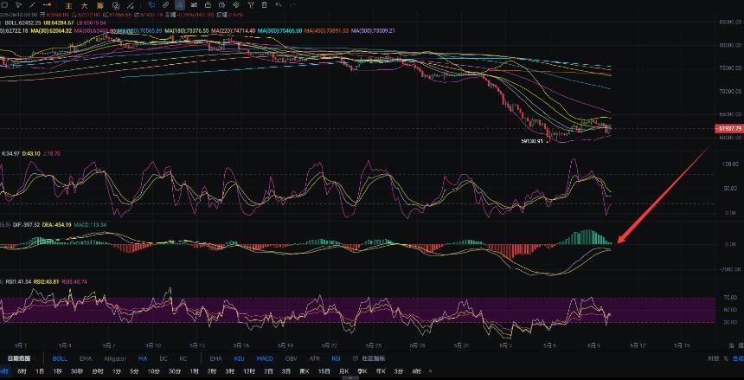Switch to the 6时 timeframe
This screenshot has height=380, width=744.
(x=417, y=371)
